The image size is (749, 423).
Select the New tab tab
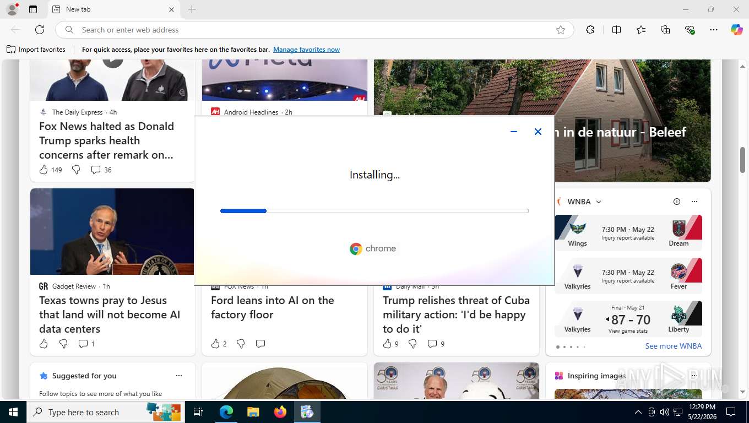pos(113,9)
